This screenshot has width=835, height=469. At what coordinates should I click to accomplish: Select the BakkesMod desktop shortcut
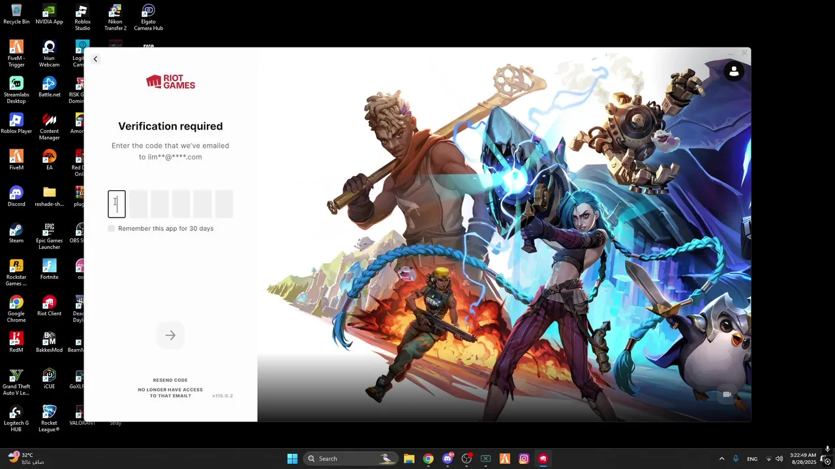tap(49, 342)
